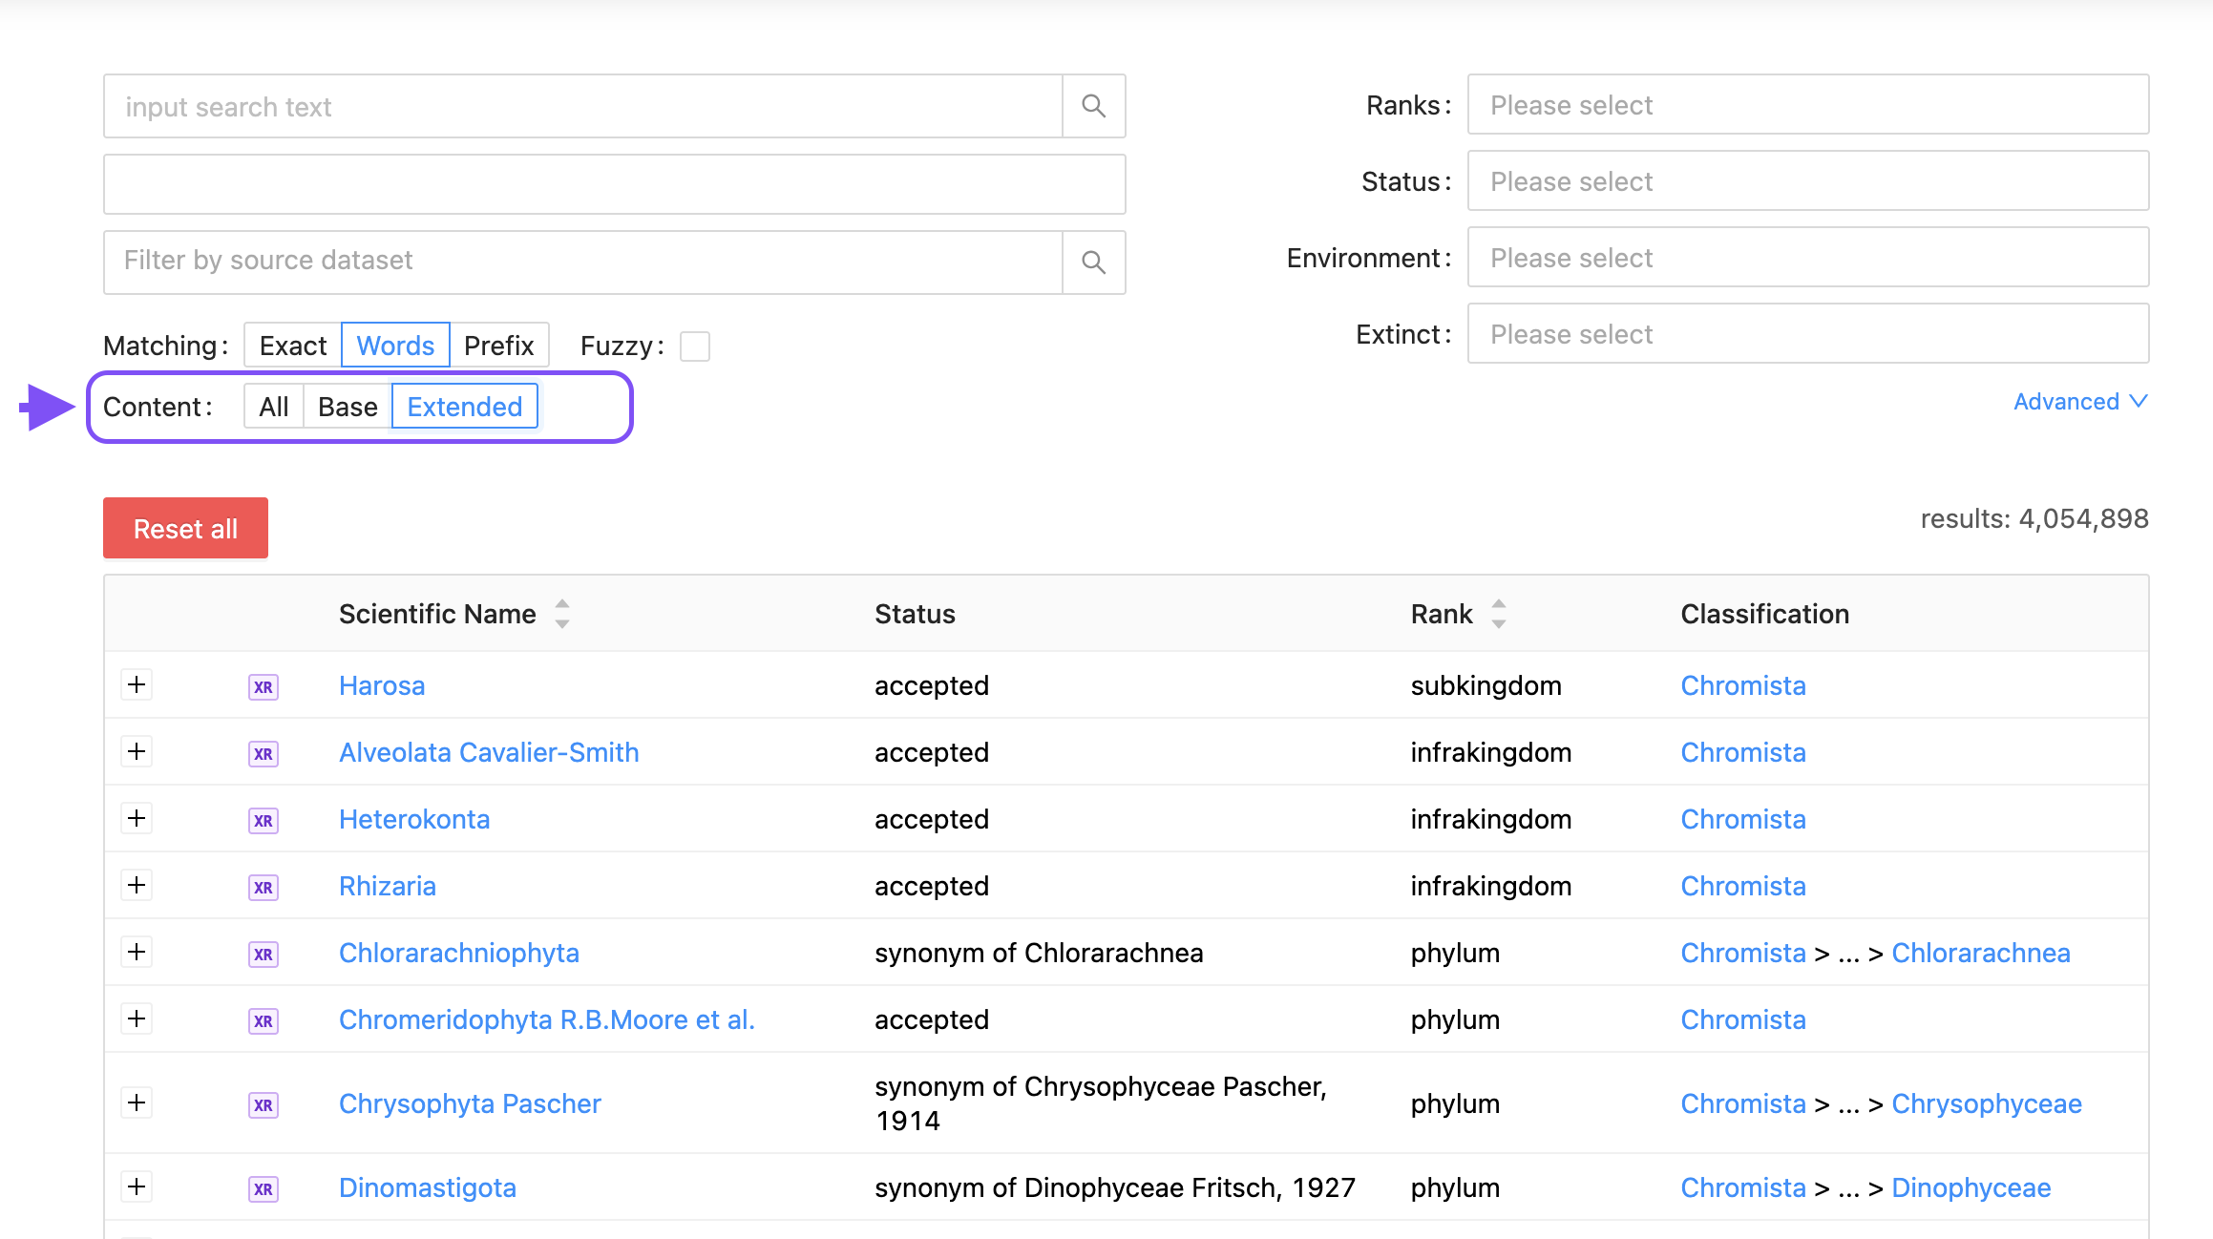Viewport: 2213px width, 1239px height.
Task: Open the Environment dropdown
Action: [x=1807, y=258]
